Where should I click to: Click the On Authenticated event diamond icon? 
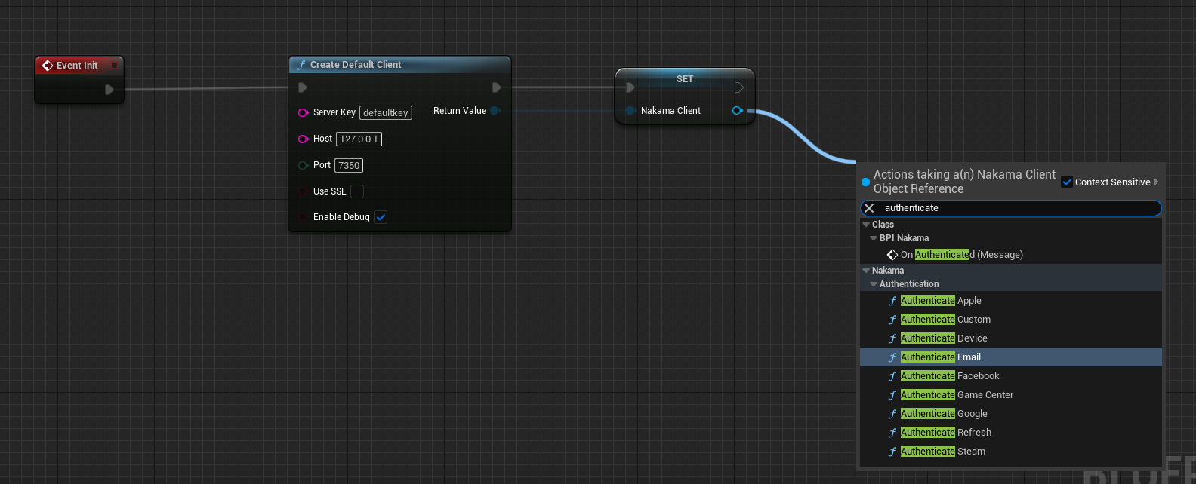pos(892,255)
